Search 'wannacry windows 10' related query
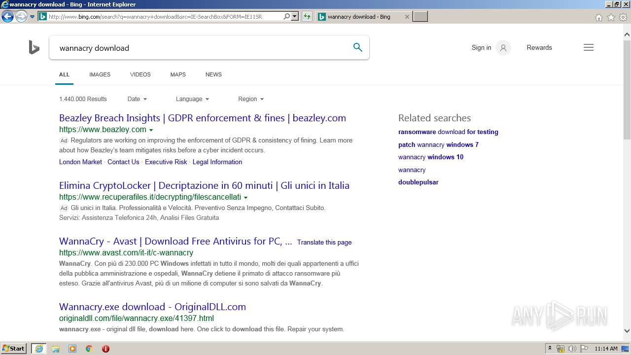631x355 pixels. tap(431, 157)
